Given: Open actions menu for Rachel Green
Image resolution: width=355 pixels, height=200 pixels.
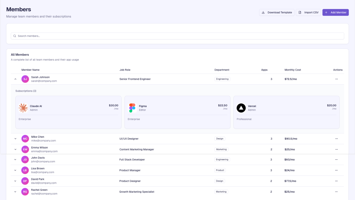Looking at the screenshot, I should (x=336, y=192).
